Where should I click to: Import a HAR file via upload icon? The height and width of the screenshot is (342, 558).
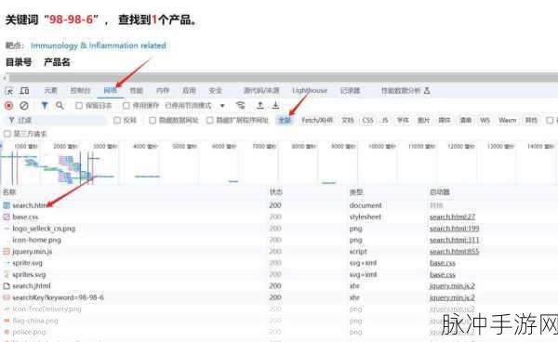coord(260,105)
